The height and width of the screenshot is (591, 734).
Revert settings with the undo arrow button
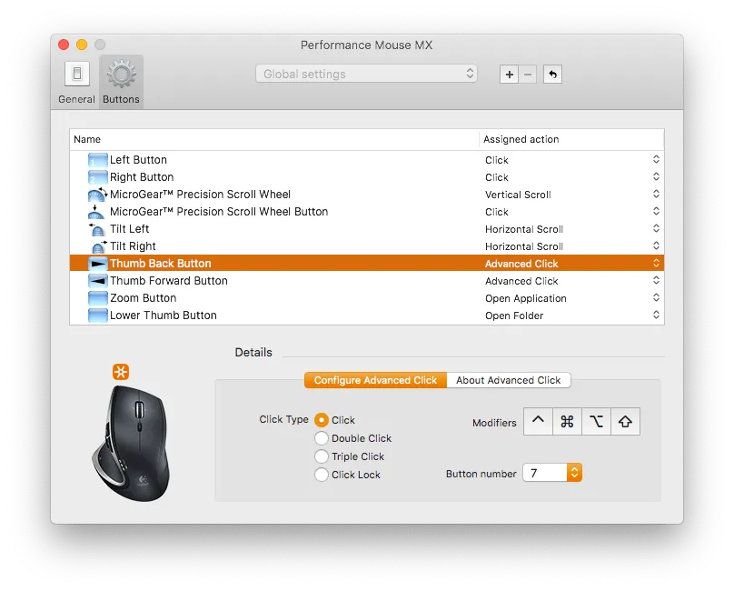click(552, 74)
